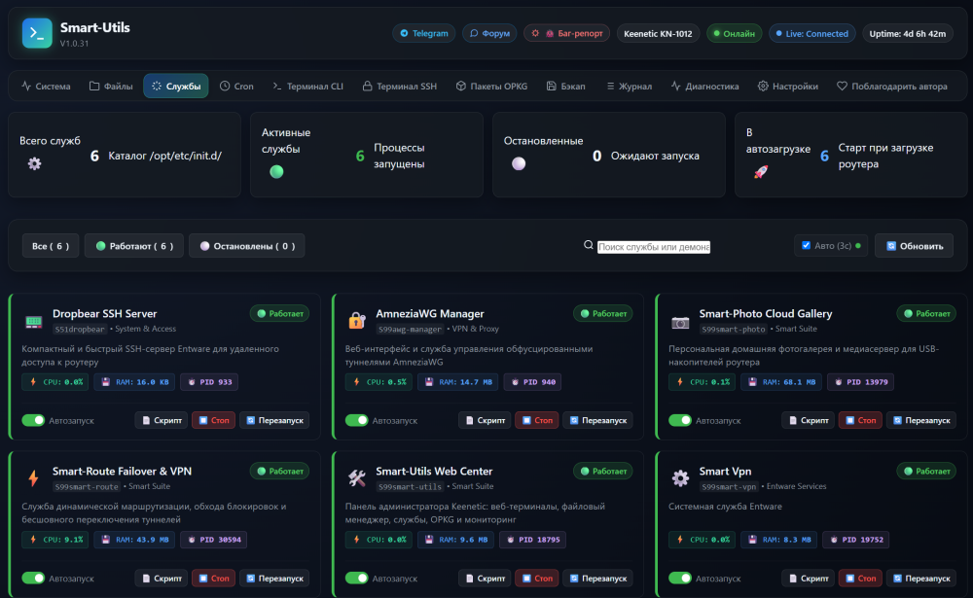The height and width of the screenshot is (598, 973).
Task: Click Поблагодарить автора tab
Action: point(892,87)
